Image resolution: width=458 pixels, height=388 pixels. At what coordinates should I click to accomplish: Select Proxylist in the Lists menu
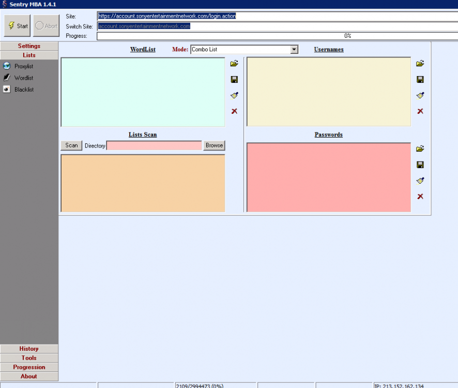24,66
